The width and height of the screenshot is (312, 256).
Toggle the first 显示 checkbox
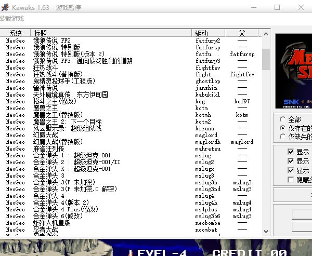pyautogui.click(x=291, y=152)
